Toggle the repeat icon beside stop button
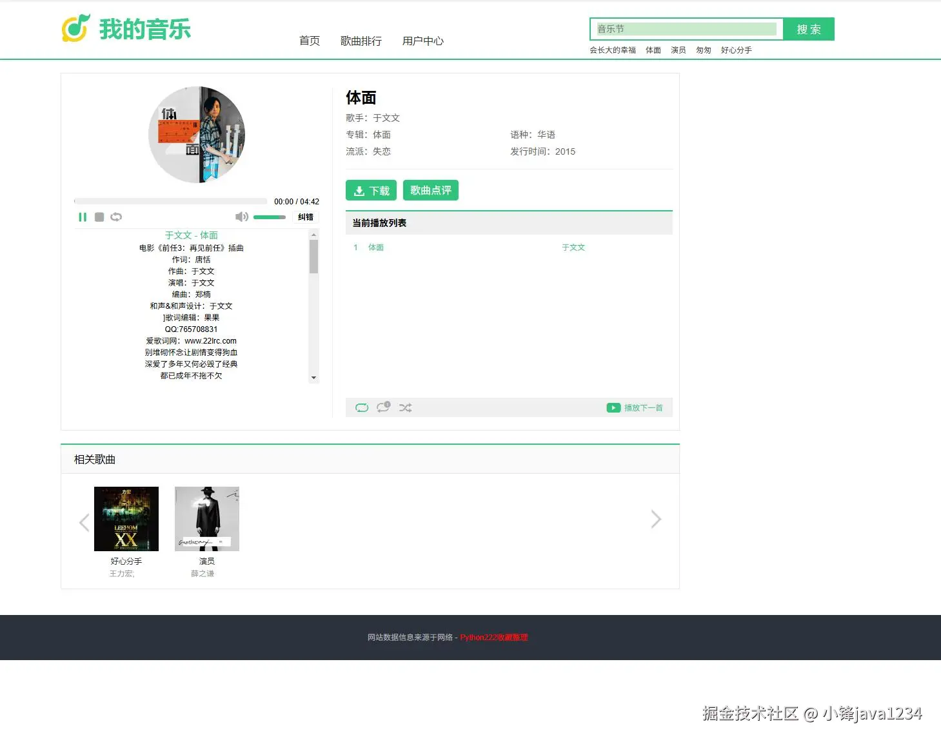 coord(116,217)
